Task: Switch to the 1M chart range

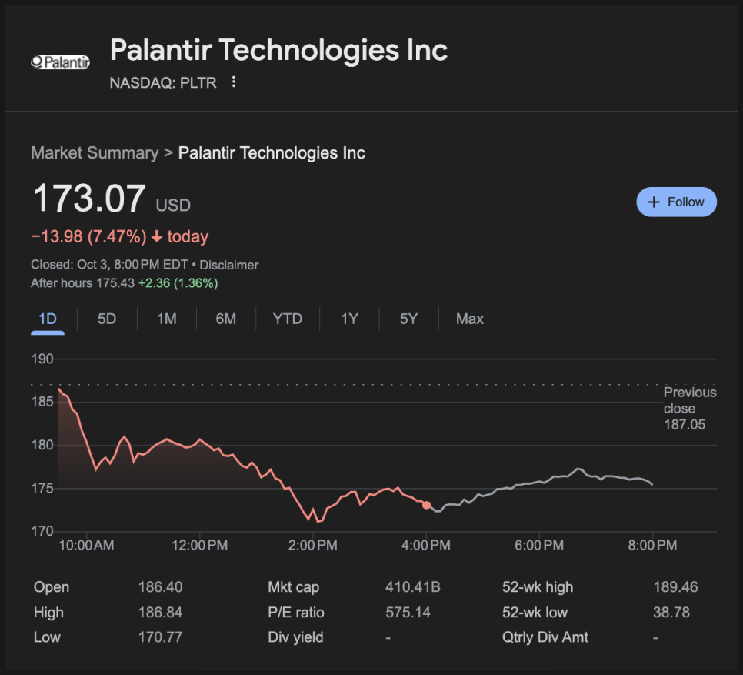Action: tap(167, 319)
